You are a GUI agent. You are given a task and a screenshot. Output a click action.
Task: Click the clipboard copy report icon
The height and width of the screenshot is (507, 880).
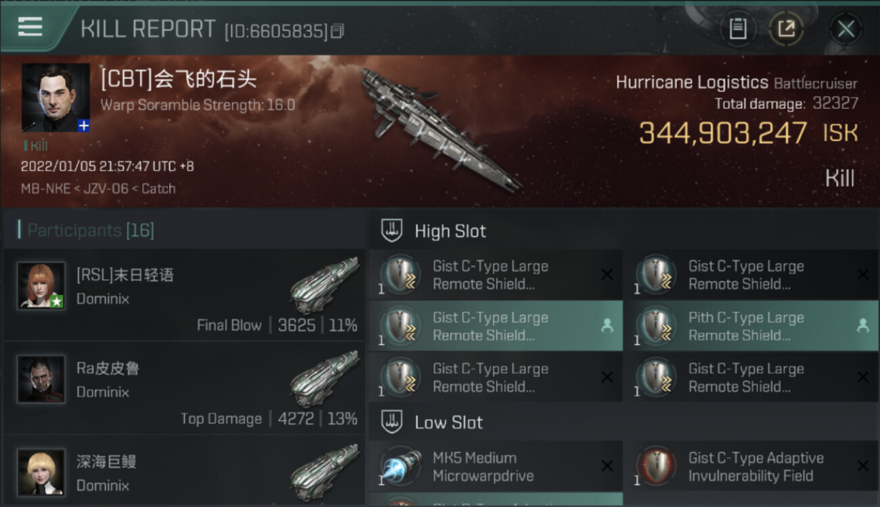(738, 29)
